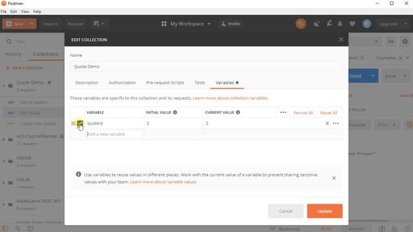Click the heart icon in header
Screen dimensions: 413x232
point(352,24)
